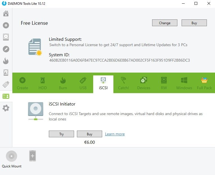Image resolution: width=215 pixels, height=175 pixels.
Task: Switch to the USB feature tab
Action: 83,84
